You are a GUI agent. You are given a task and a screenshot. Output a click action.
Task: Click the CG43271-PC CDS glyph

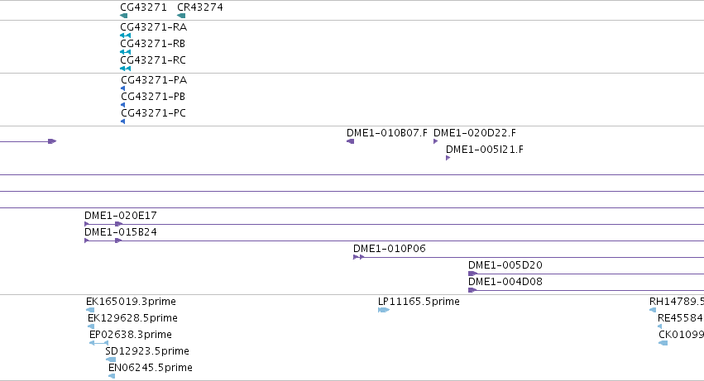click(123, 121)
